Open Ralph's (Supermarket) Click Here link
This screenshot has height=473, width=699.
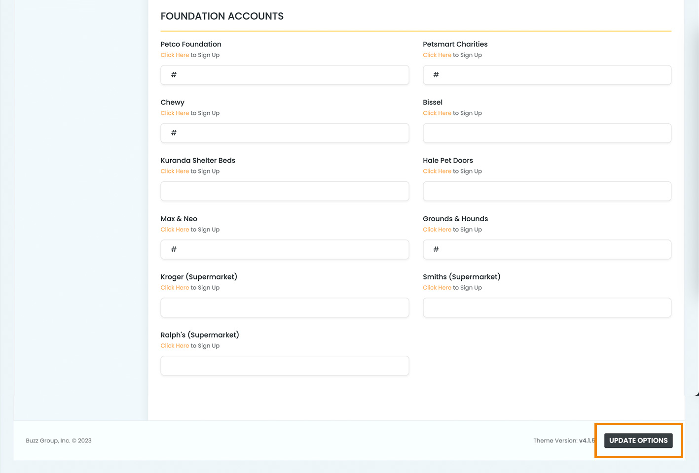[x=175, y=346]
